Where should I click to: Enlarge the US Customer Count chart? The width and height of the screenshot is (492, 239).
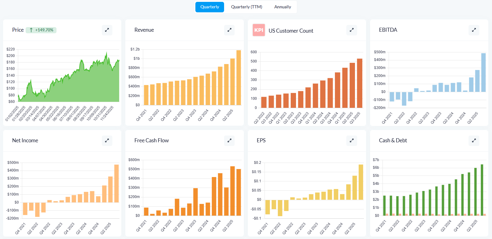(351, 30)
